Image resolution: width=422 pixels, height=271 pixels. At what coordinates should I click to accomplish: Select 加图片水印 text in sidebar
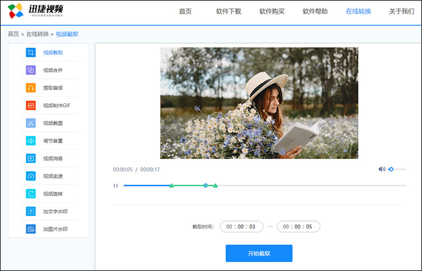(56, 229)
